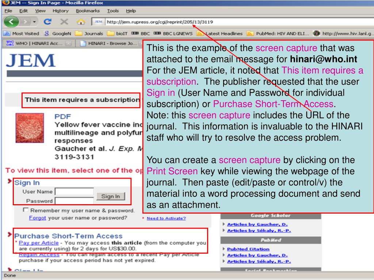Open the GoogleN bookmark
This screenshot has width=374, height=280.
(x=57, y=34)
